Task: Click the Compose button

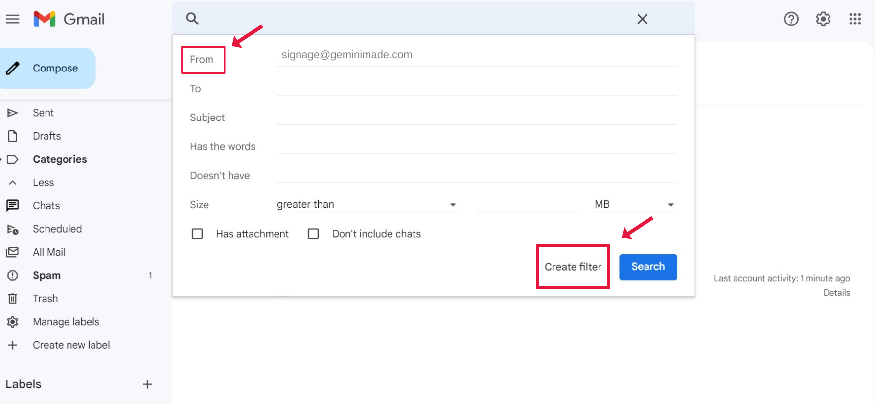Action: [x=48, y=68]
